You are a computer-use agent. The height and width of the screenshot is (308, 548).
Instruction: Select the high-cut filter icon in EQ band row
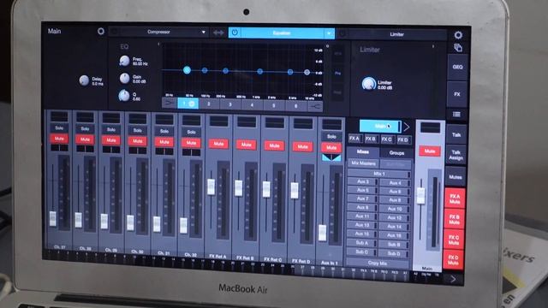315,106
